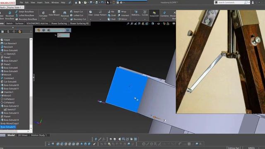Click the Print icon in top toolbar
Viewport: 265px width, 149px height.
(x=96, y=2)
